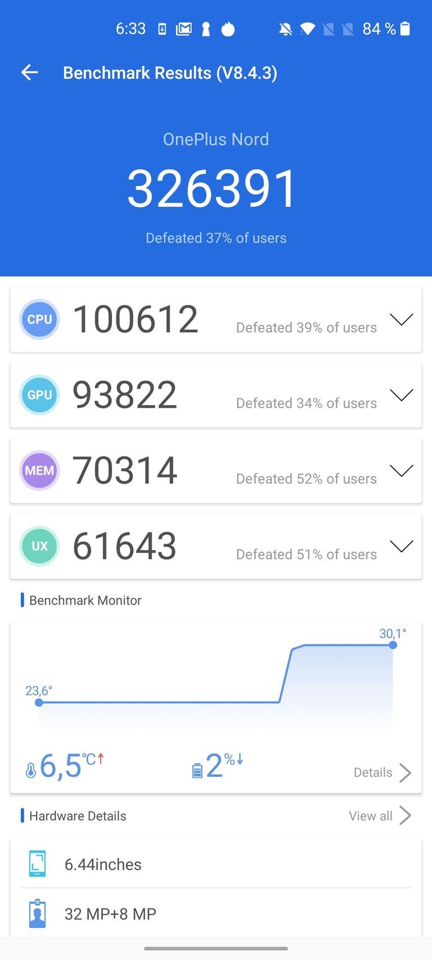Expand the GPU score breakdown
Viewport: 432px width, 960px height.
(401, 395)
